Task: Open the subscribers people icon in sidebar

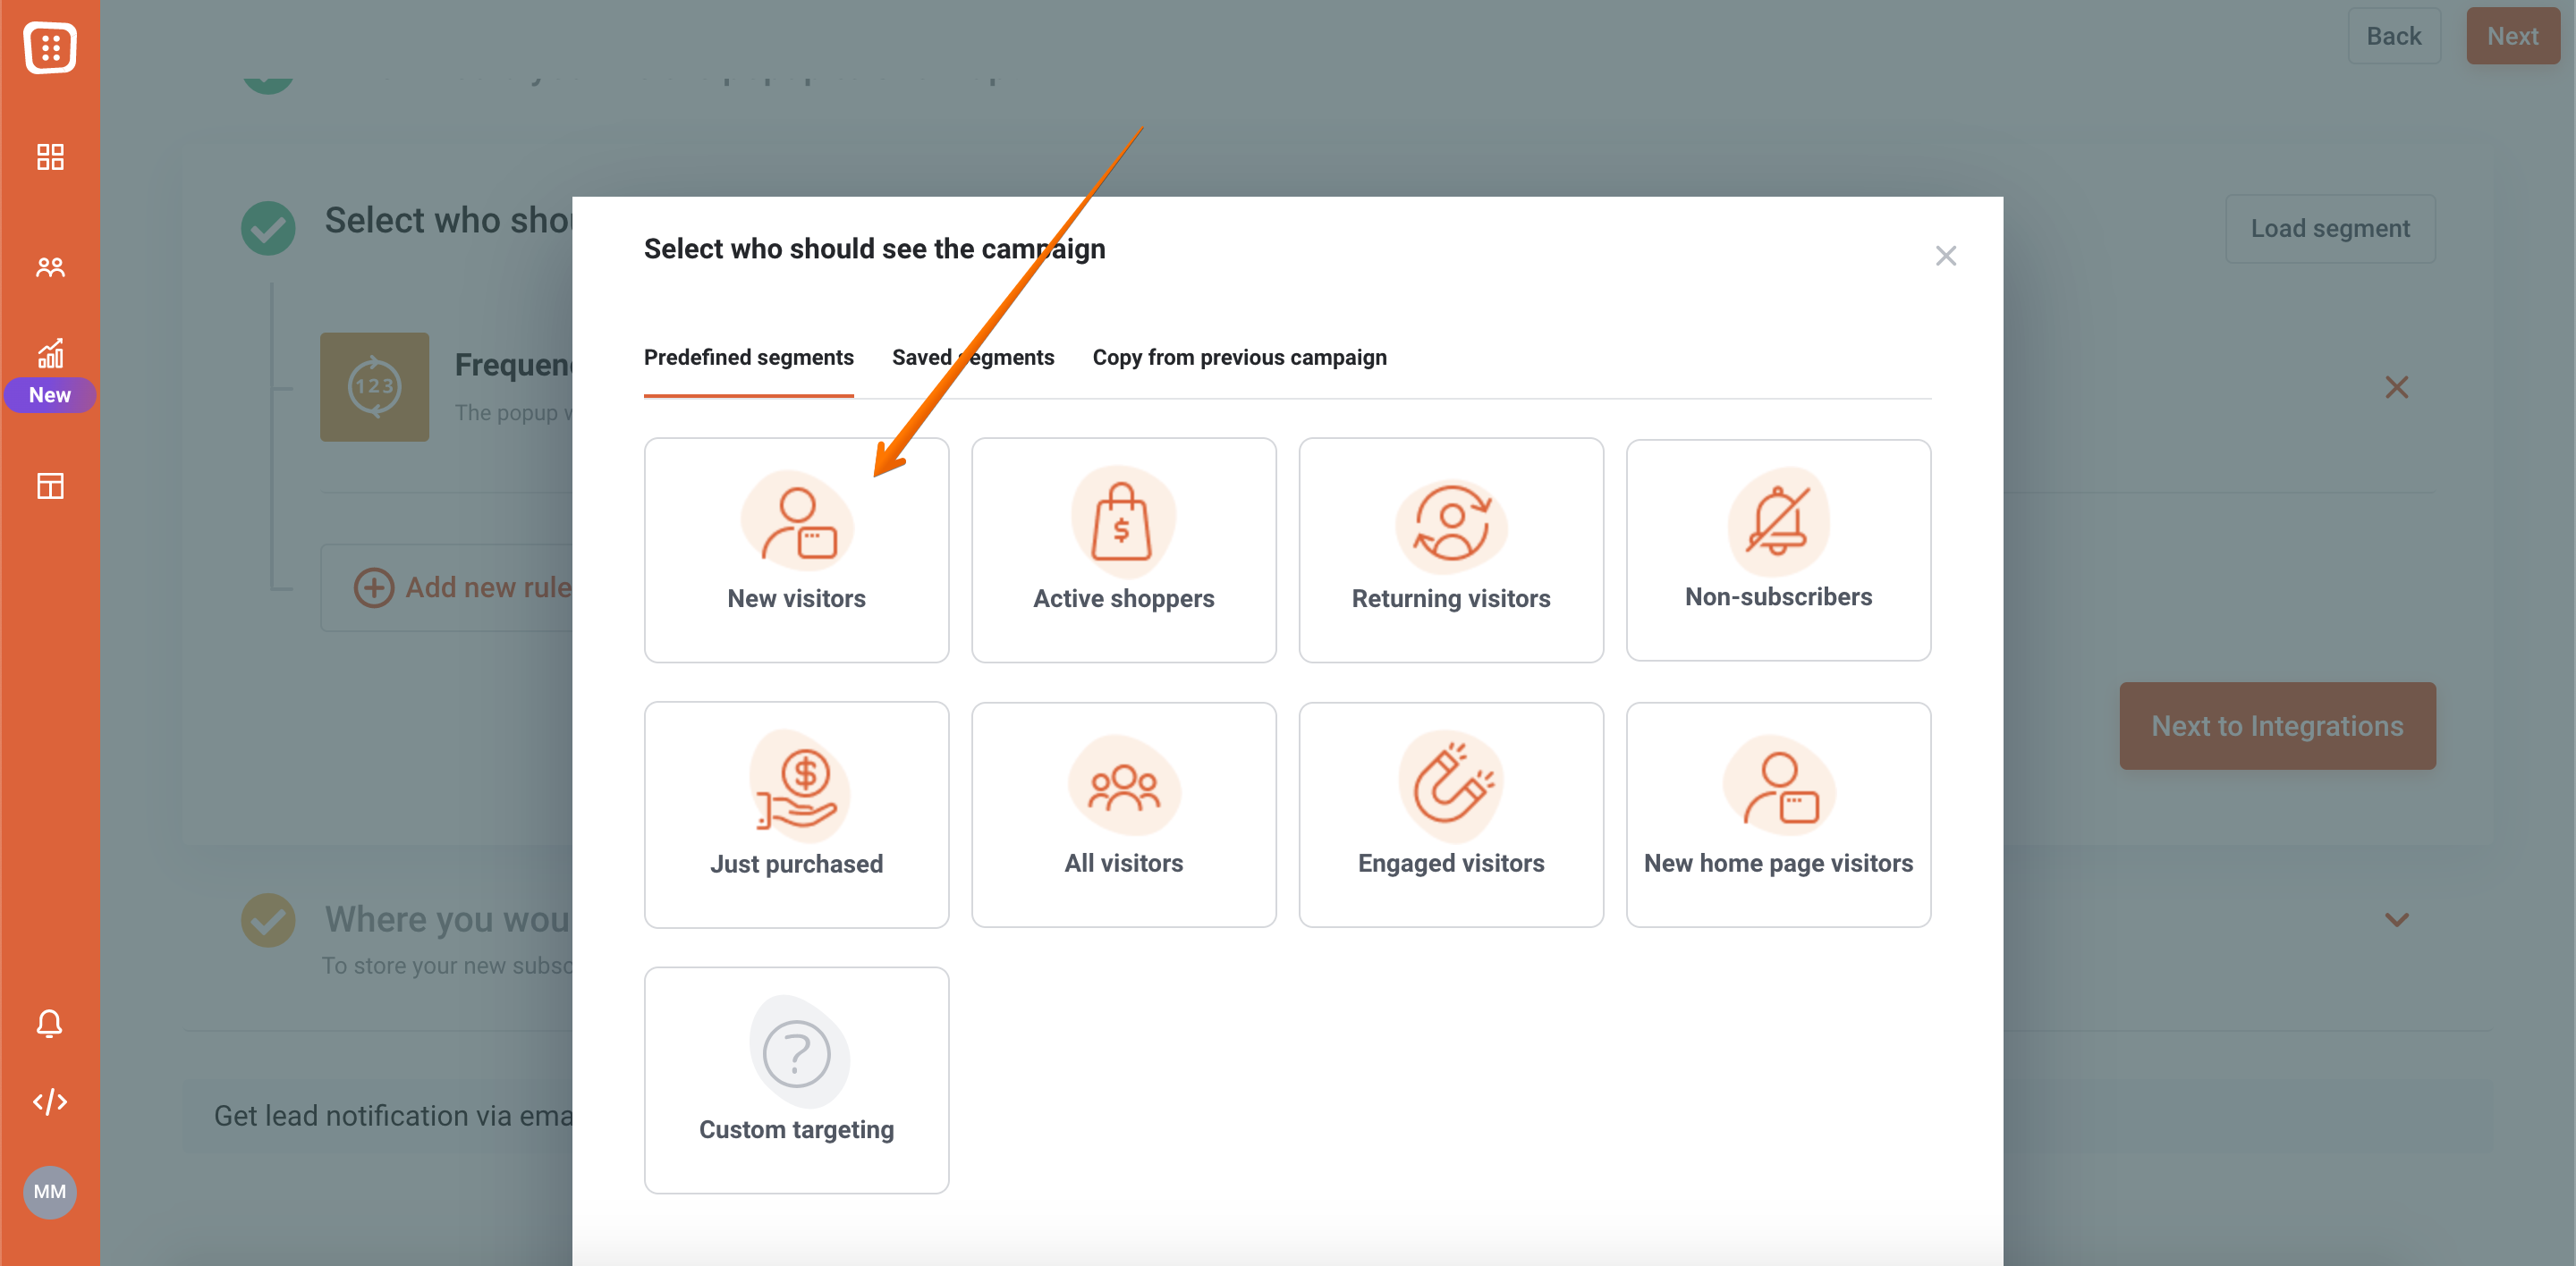Action: click(x=50, y=266)
